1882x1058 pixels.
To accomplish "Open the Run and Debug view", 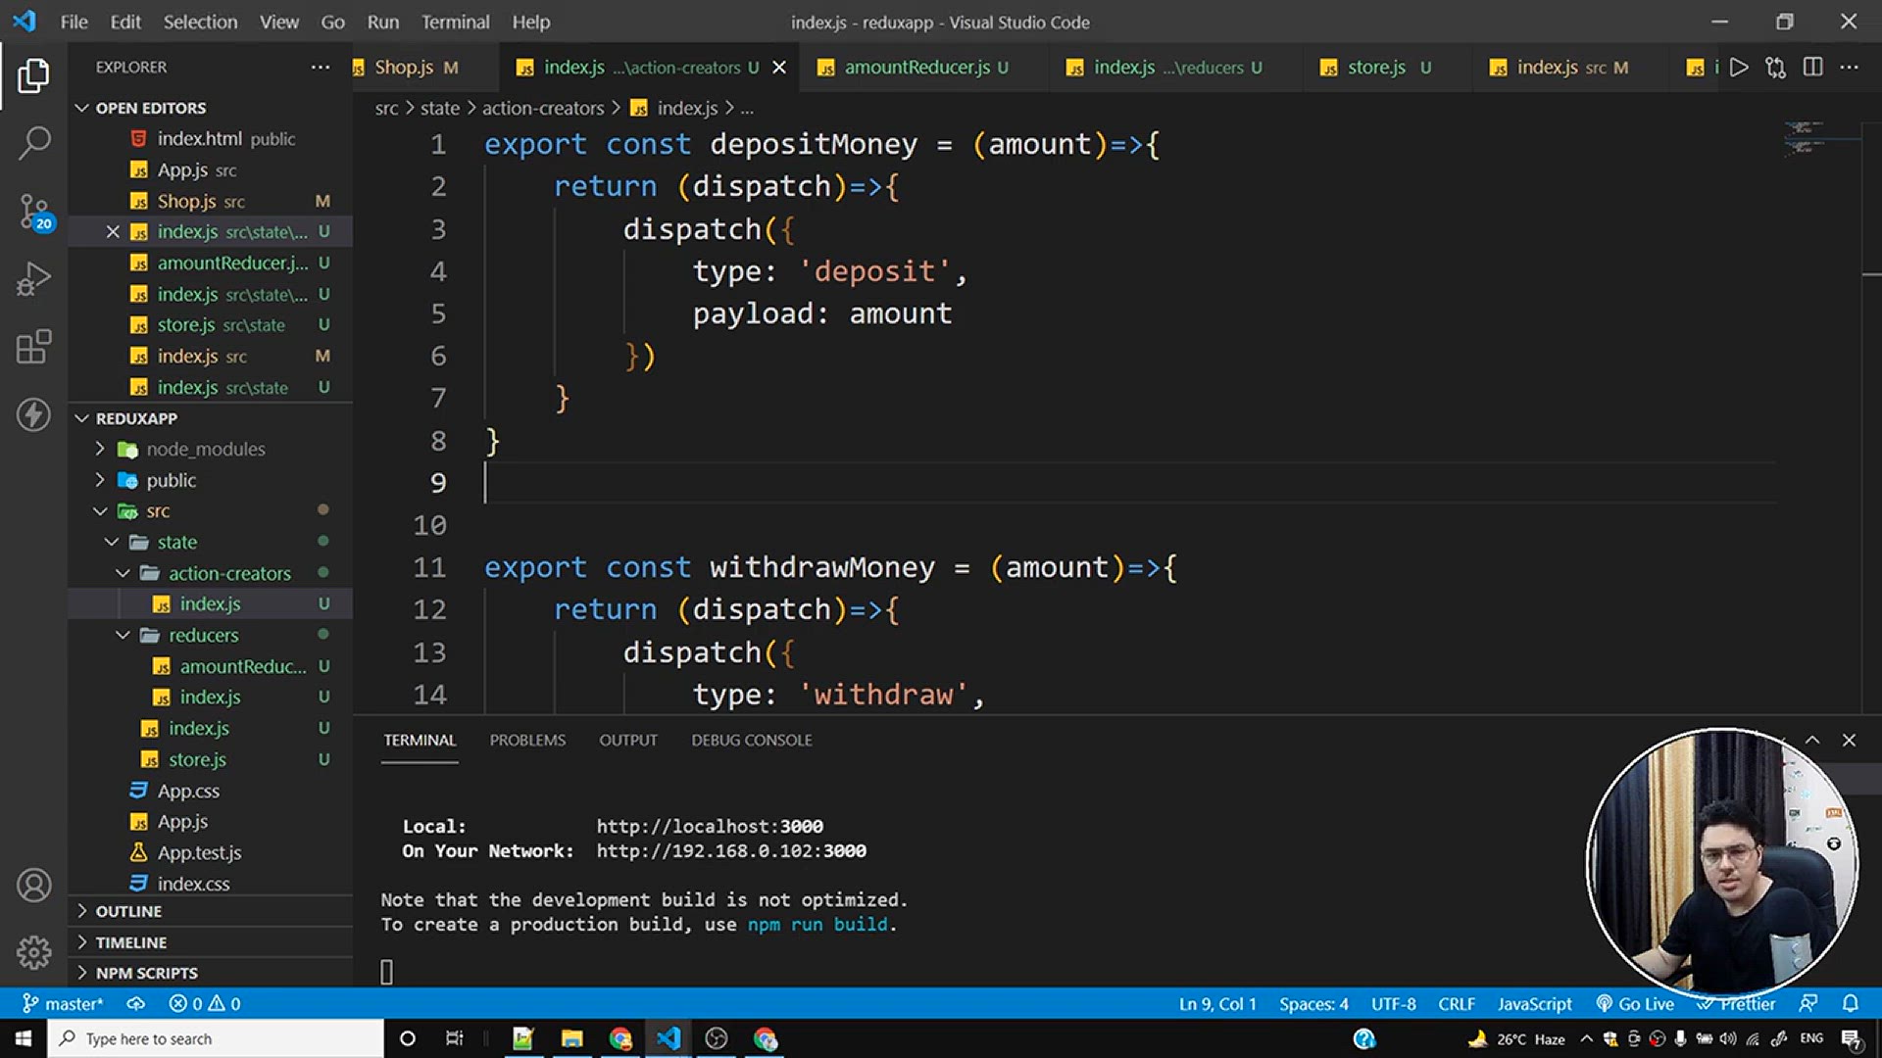I will coord(33,279).
